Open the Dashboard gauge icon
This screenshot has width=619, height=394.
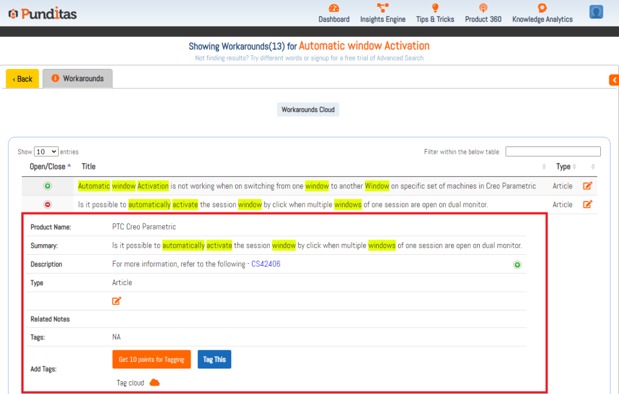click(x=334, y=8)
